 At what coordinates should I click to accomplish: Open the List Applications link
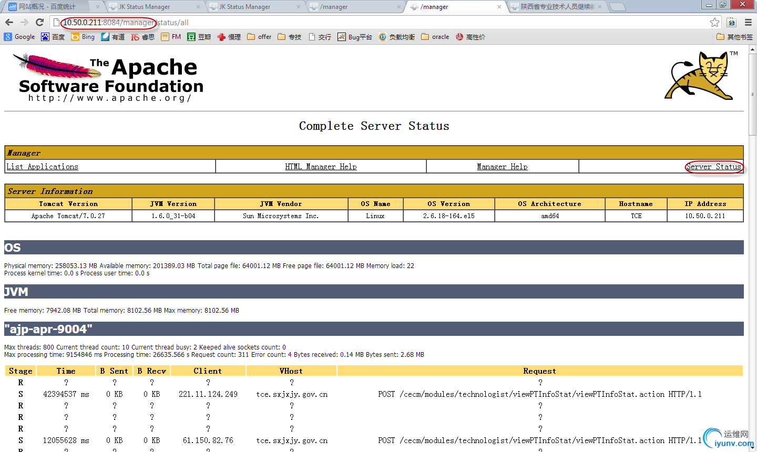coord(42,167)
